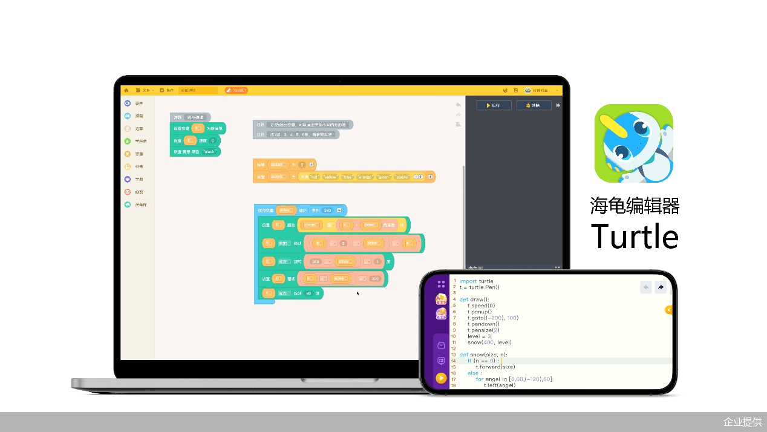
Task: Undo with the back arrow in block workspace
Action: click(458, 105)
